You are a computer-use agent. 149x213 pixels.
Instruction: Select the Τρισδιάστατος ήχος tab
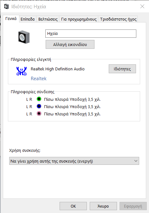(x=118, y=19)
